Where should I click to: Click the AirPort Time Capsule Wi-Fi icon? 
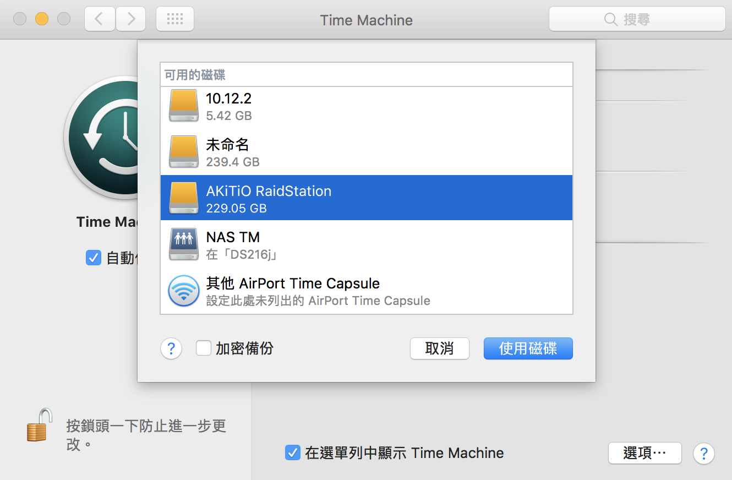coord(183,291)
